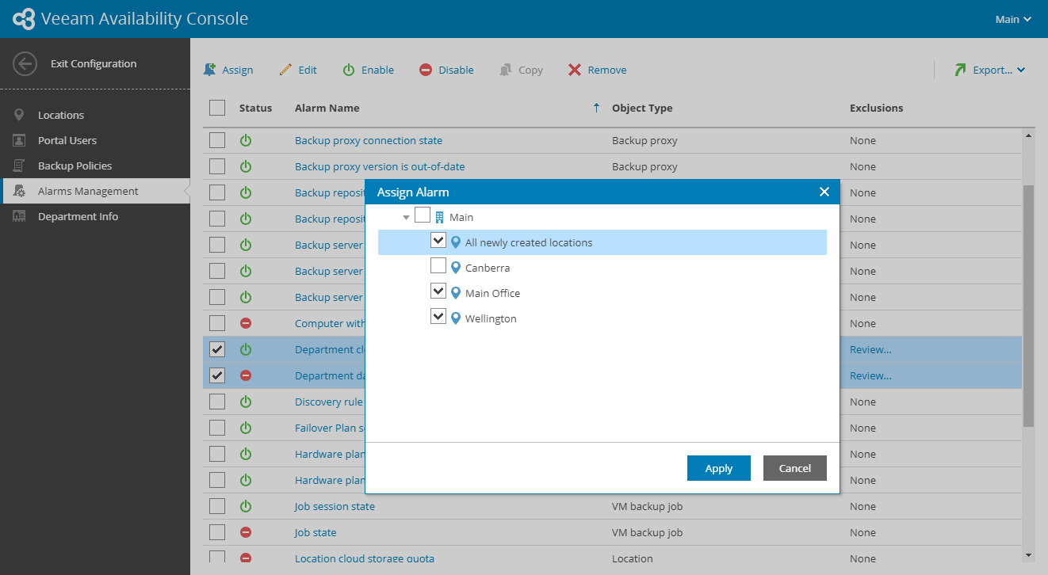Click status icon for Backup proxy connection state
Screen dimensions: 1048x575
[x=246, y=140]
